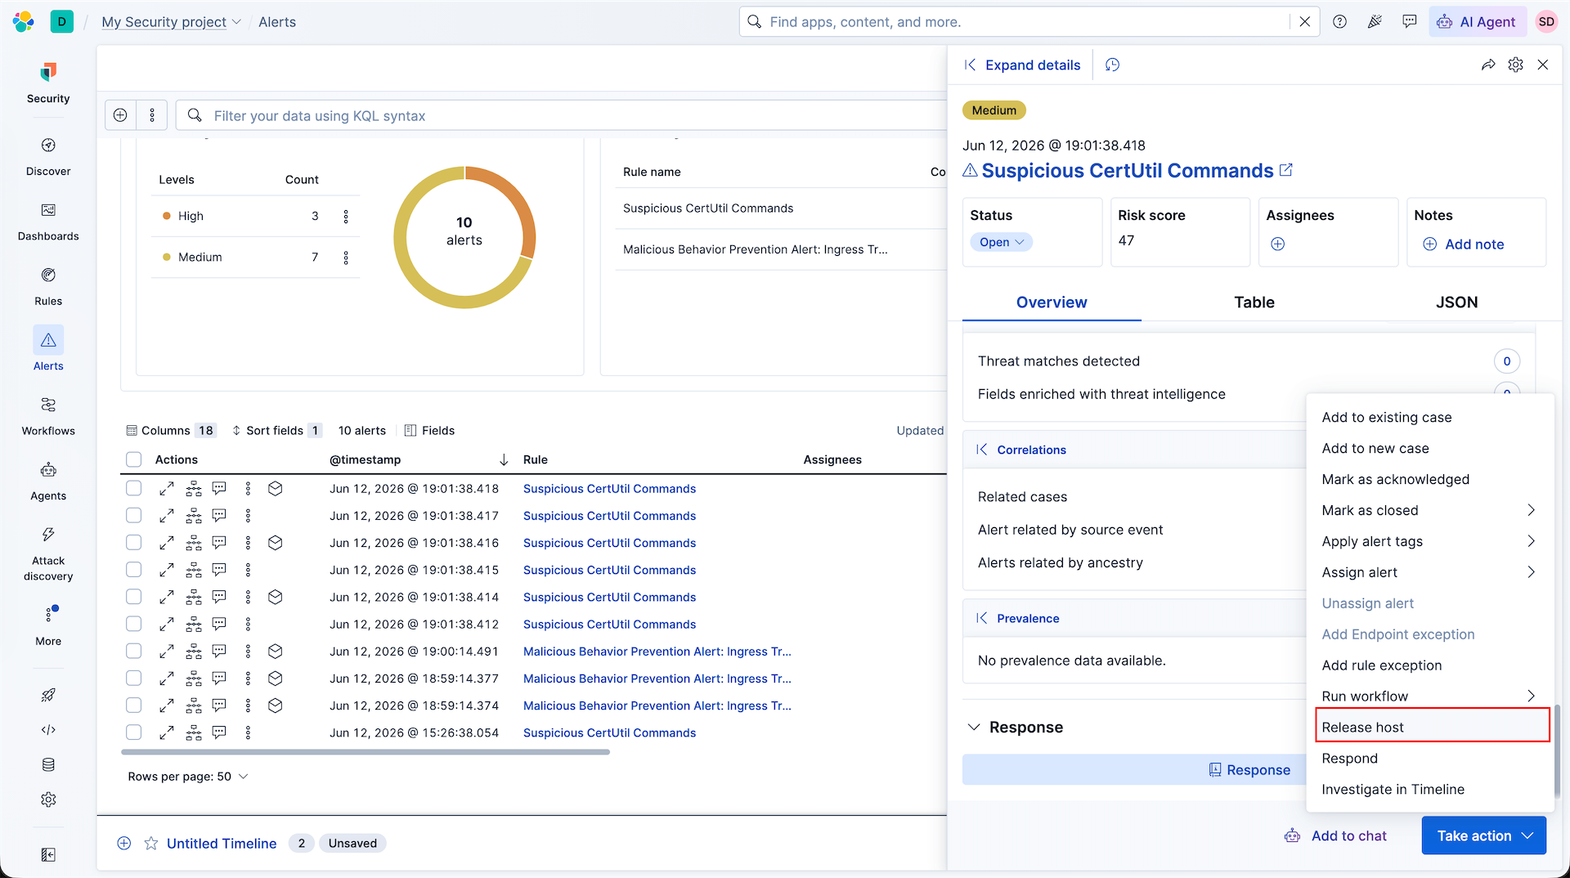Open alert history clock icon

pos(1112,65)
